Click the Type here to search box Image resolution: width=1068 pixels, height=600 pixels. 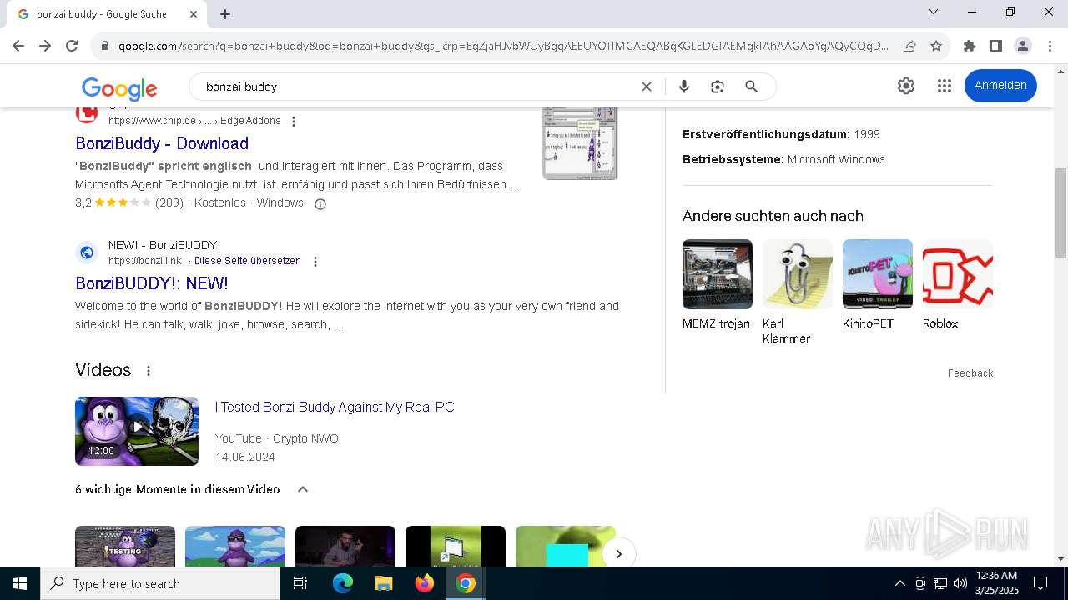pos(160,583)
